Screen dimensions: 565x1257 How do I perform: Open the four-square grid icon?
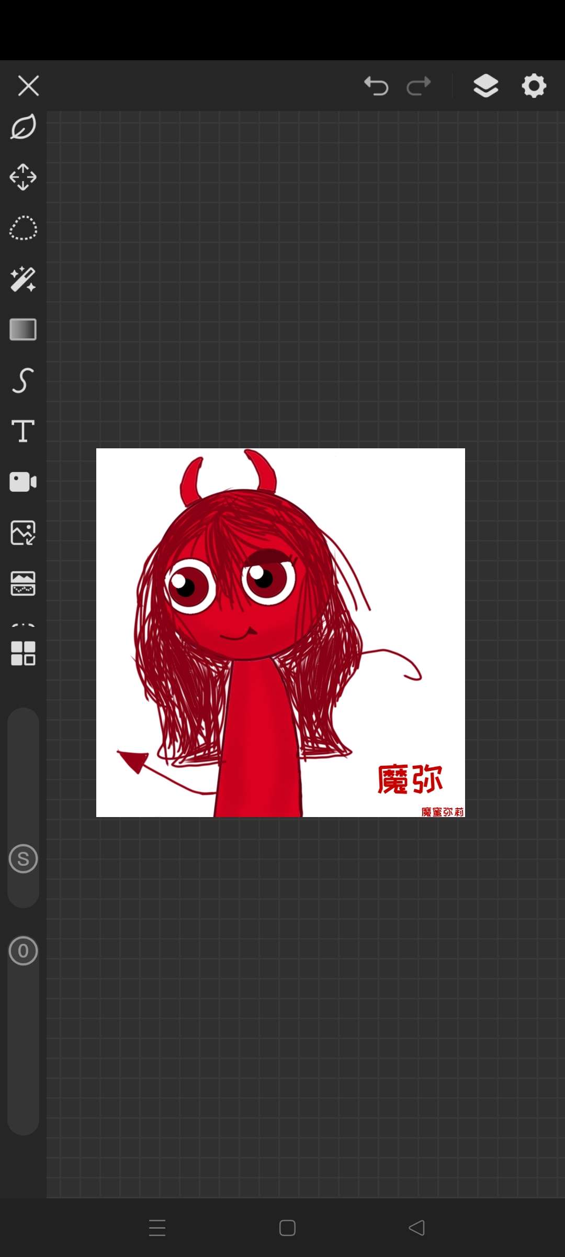(x=23, y=653)
